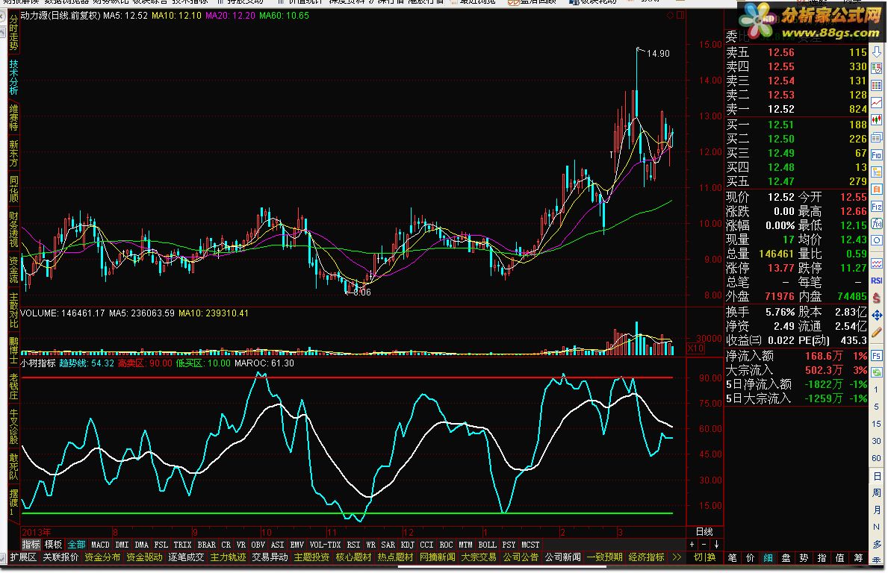This screenshot has width=888, height=573.
Task: Open the 模板 template tab
Action: click(53, 545)
